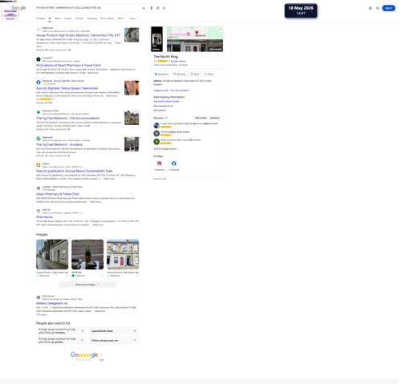This screenshot has width=401, height=384.
Task: Click the Ofgem favicon on the Annual Report result
Action: (38, 166)
